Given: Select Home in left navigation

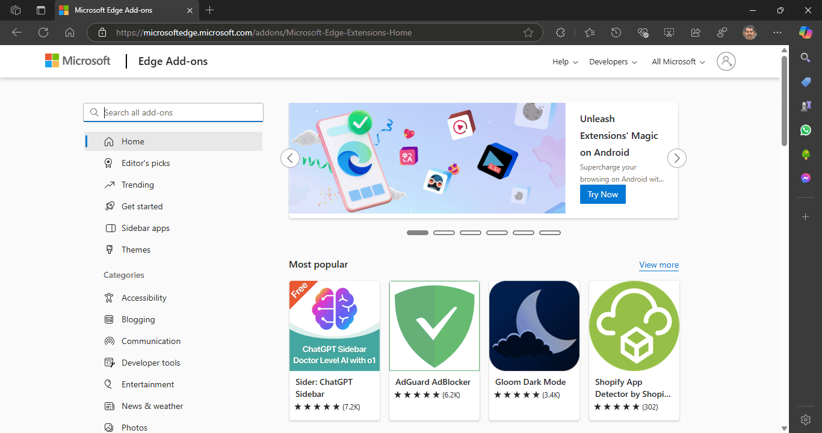Looking at the screenshot, I should [173, 141].
